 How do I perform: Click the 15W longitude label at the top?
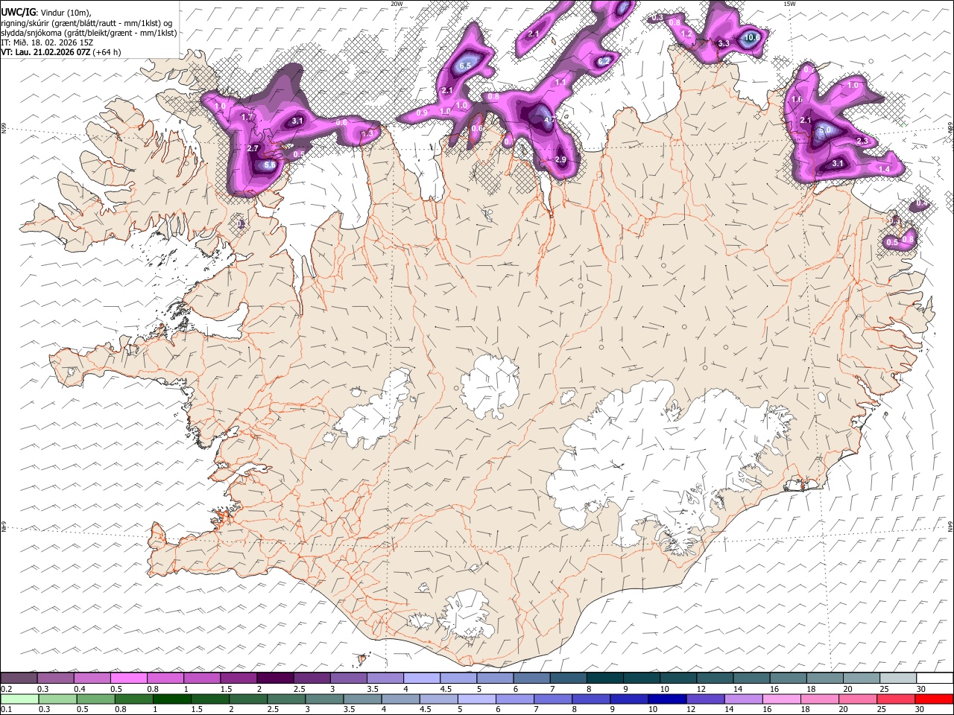pyautogui.click(x=789, y=4)
